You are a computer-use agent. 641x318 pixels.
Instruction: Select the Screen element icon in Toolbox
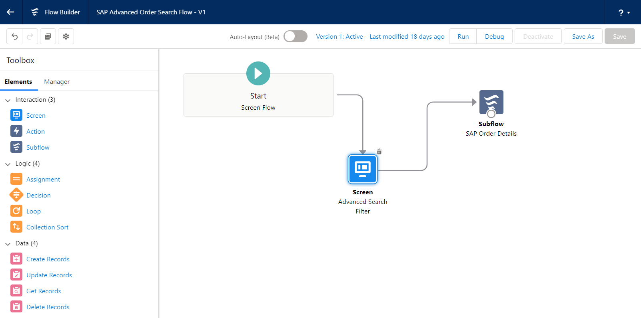16,115
